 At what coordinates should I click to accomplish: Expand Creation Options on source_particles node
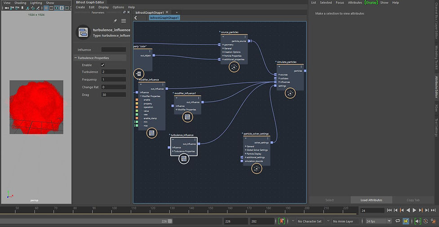223,52
